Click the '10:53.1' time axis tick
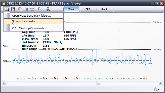 pyautogui.click(x=54, y=79)
